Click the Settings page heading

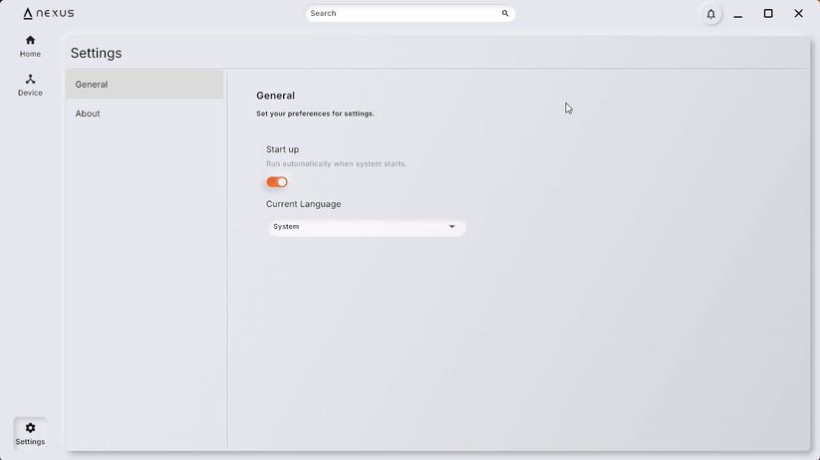pos(97,54)
